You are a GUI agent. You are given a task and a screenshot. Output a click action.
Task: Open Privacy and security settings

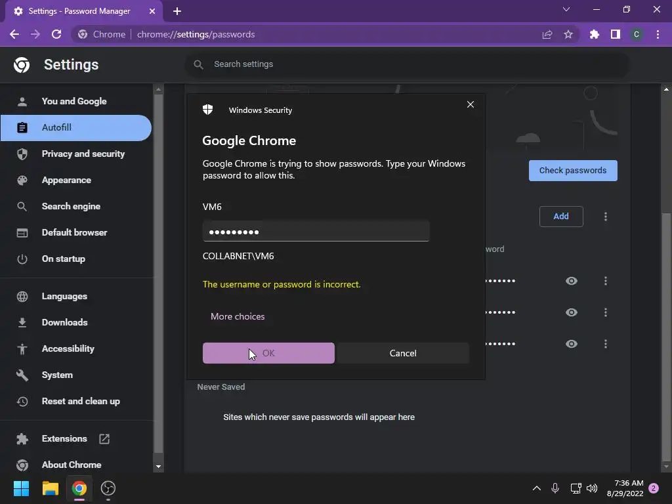click(83, 154)
